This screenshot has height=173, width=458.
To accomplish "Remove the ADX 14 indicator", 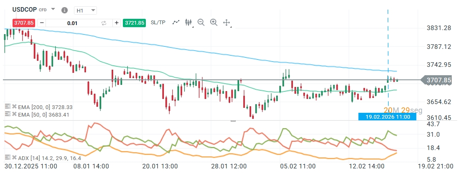I will click(13, 158).
